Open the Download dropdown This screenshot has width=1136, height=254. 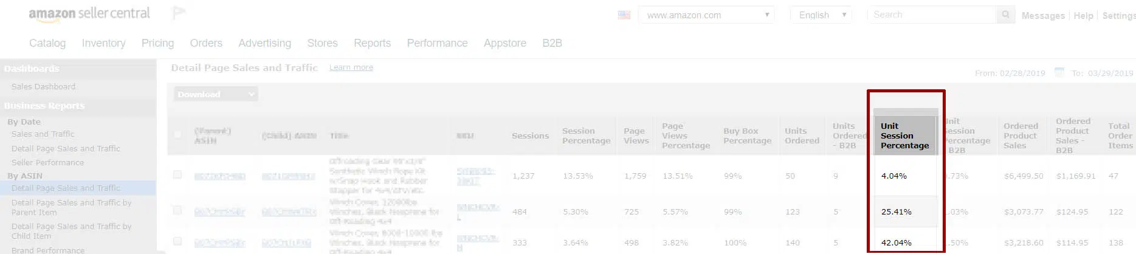click(216, 94)
